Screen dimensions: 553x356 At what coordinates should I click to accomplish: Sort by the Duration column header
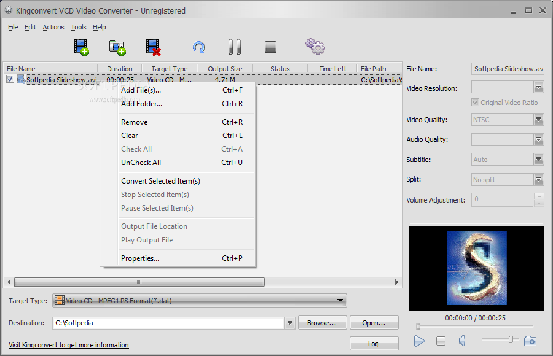pos(120,69)
